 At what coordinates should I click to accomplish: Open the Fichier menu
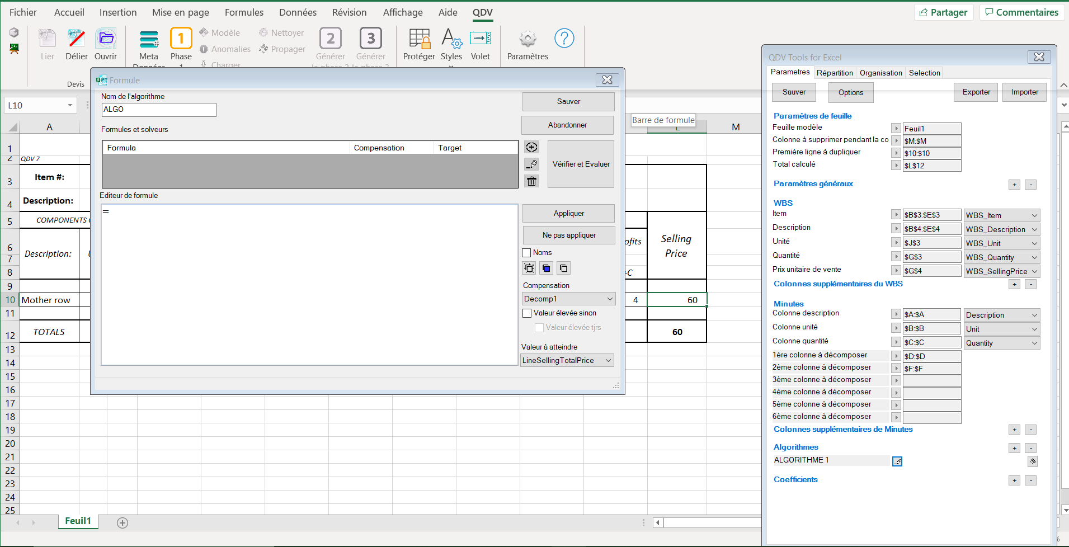23,12
